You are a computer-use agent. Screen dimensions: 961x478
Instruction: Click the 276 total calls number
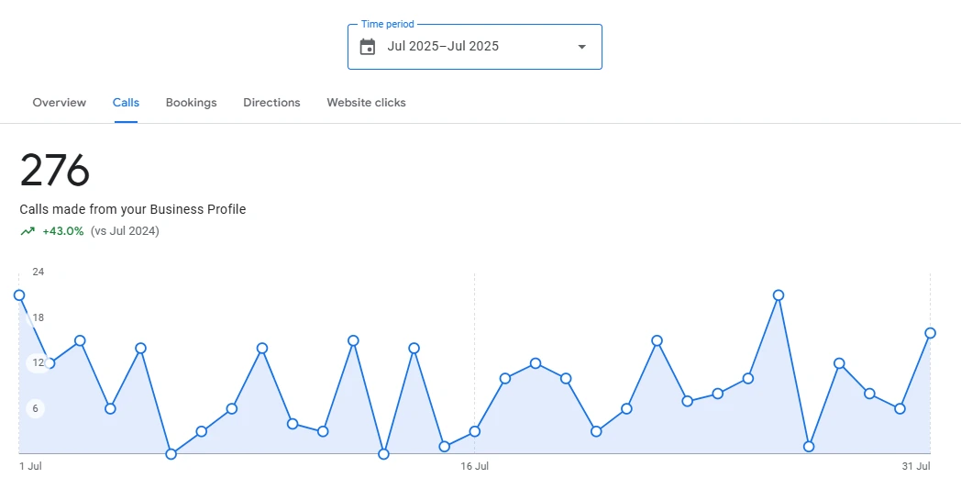click(x=55, y=171)
